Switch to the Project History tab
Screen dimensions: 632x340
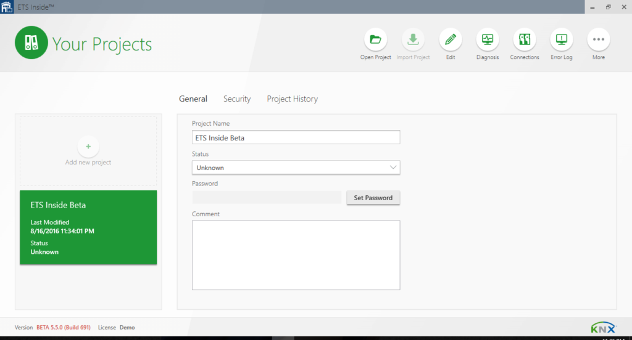coord(292,99)
